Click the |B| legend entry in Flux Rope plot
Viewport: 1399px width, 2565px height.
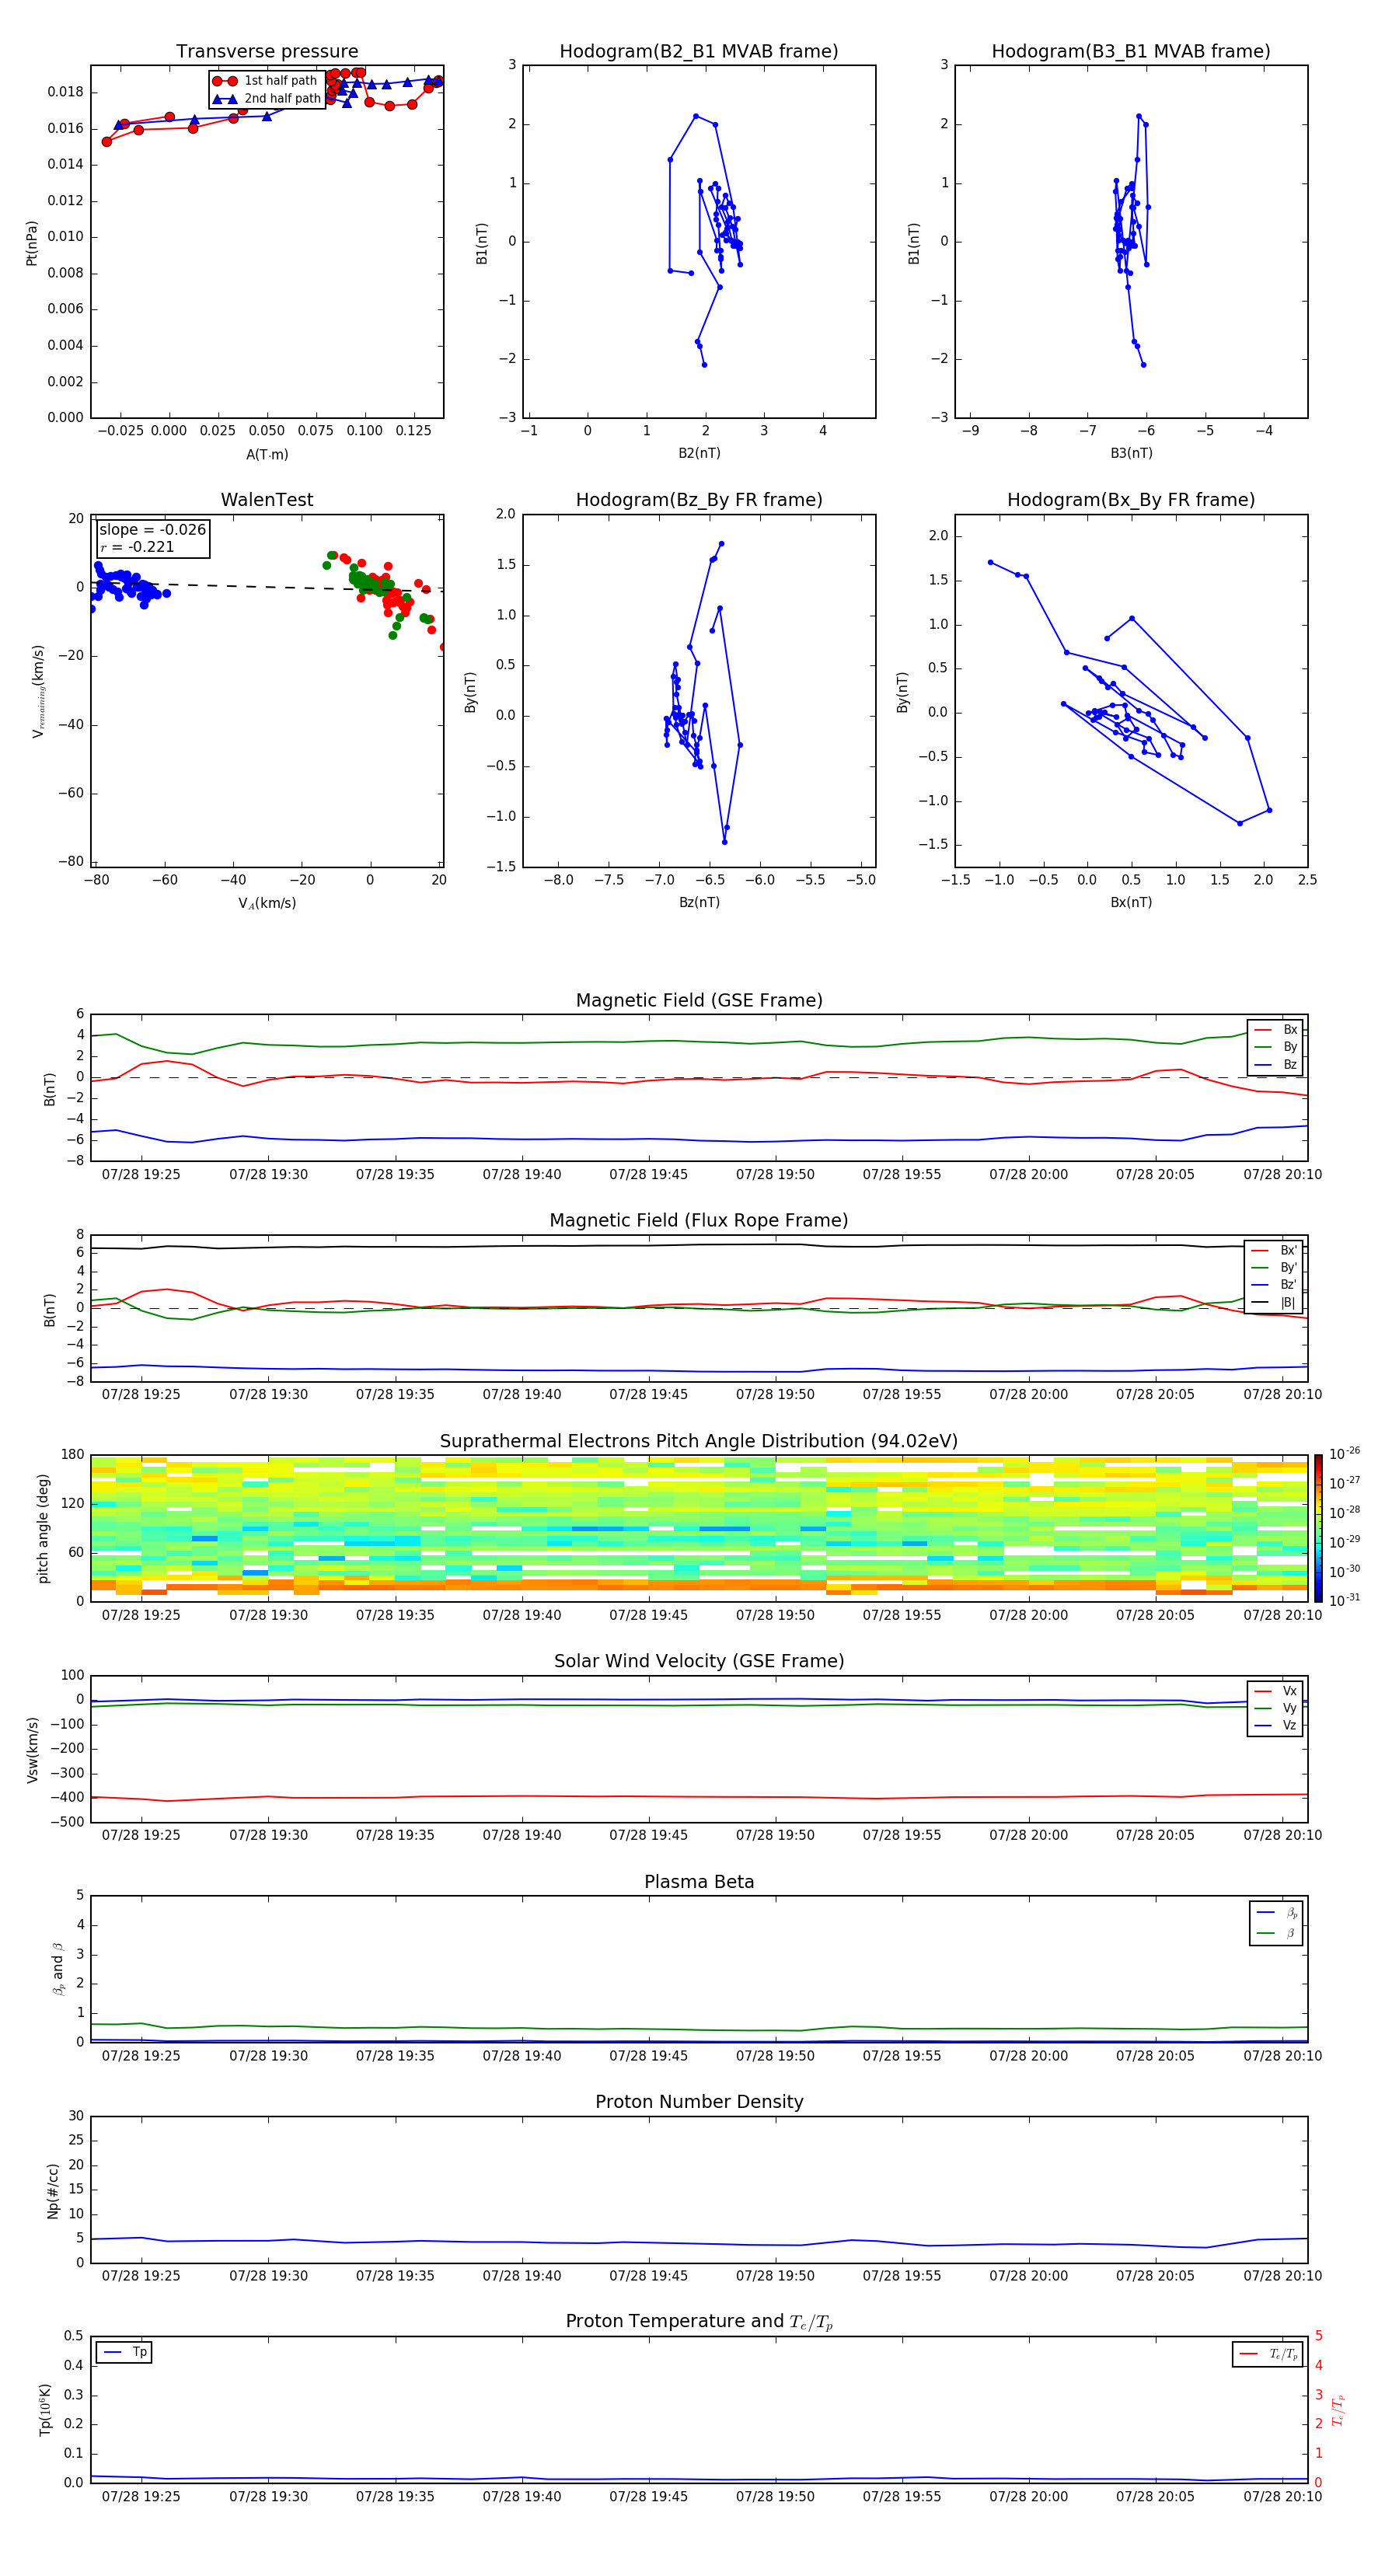click(1274, 1303)
